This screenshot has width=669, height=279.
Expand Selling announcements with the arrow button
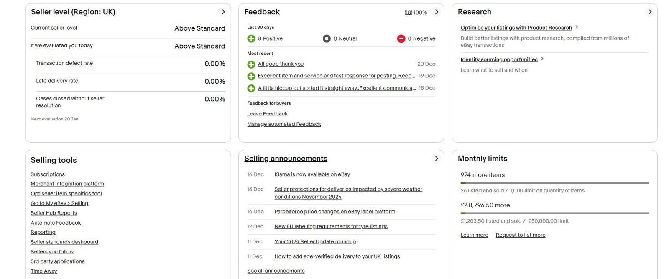(437, 159)
